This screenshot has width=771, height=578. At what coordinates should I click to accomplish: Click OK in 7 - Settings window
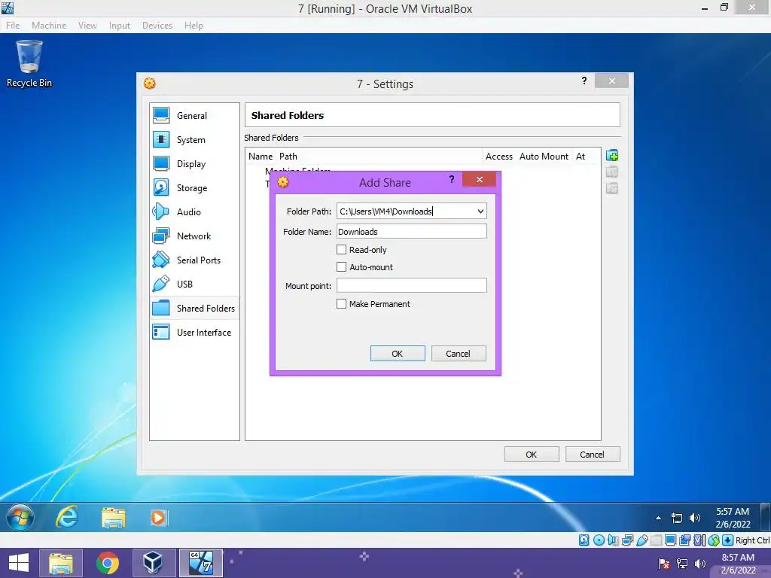532,454
